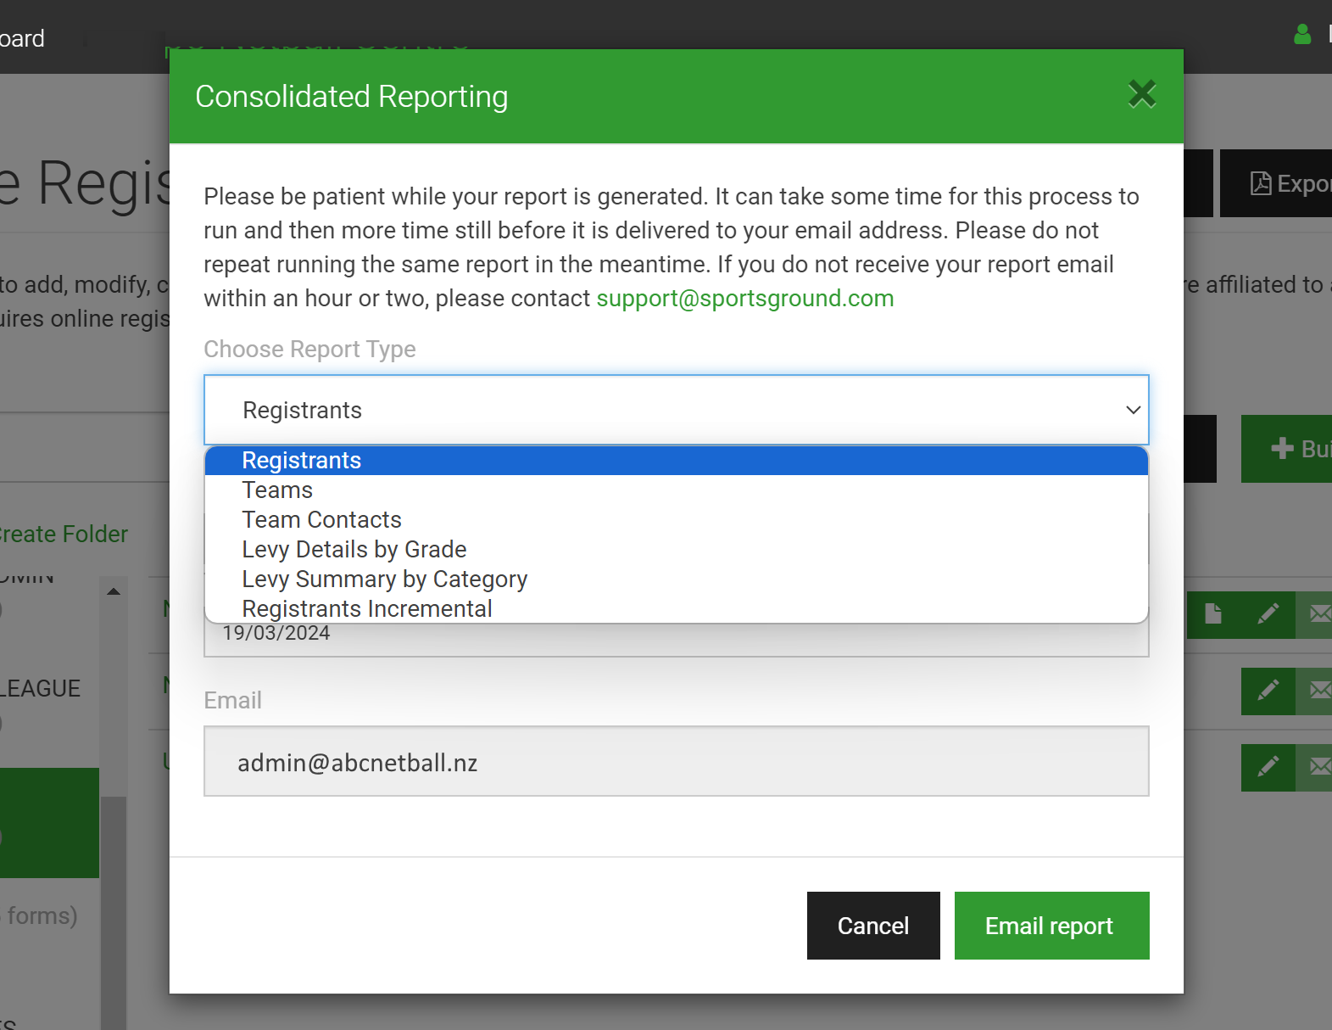Click the user profile icon

point(1302,34)
